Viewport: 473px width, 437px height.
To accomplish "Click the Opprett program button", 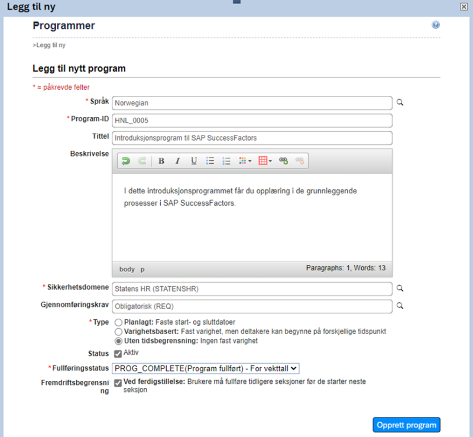I will [x=406, y=425].
